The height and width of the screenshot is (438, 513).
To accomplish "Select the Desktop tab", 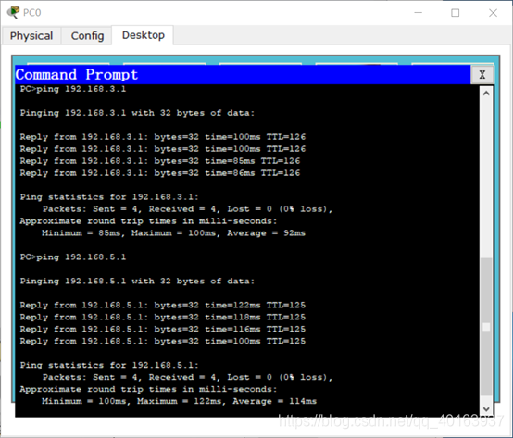I will click(x=143, y=35).
